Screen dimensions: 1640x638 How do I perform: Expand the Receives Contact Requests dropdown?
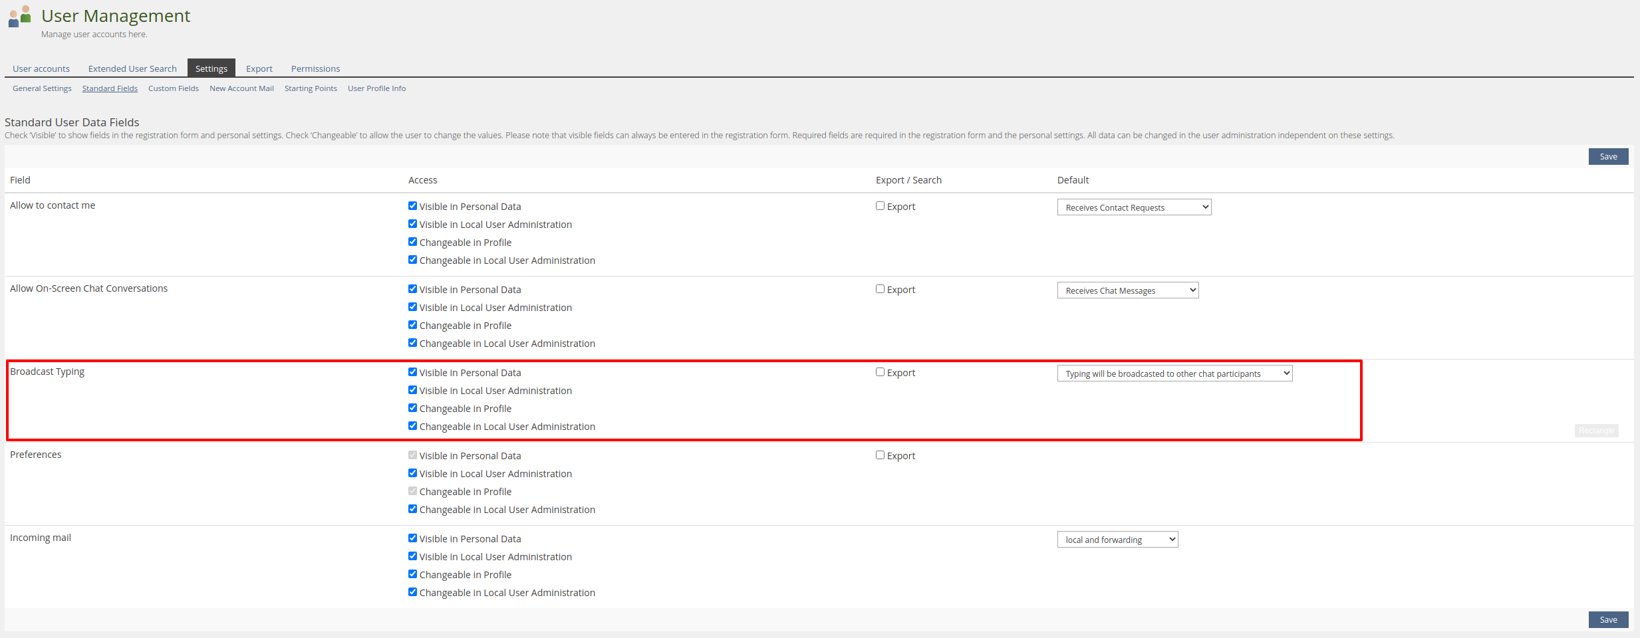(1134, 207)
